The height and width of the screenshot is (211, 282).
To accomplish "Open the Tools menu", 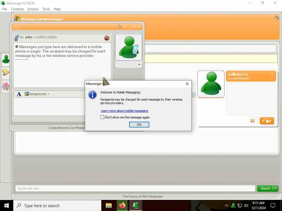I will coord(46,9).
